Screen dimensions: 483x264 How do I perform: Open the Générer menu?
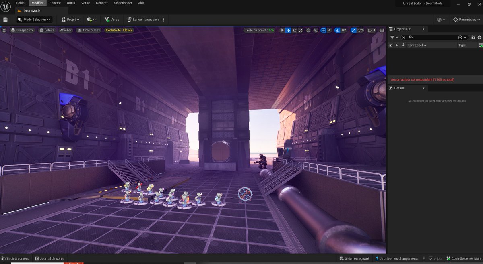[102, 3]
